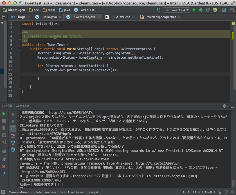
Task: Dump threads with the camera icon
Action: (4, 135)
